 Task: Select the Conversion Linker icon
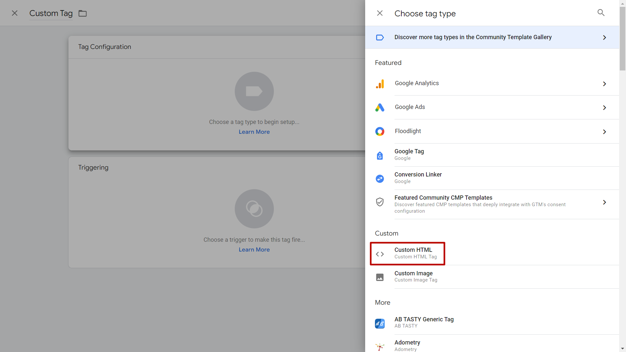click(x=380, y=179)
